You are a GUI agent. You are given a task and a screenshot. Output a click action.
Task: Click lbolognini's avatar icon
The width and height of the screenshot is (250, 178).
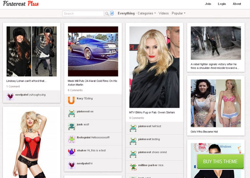pos(71,139)
